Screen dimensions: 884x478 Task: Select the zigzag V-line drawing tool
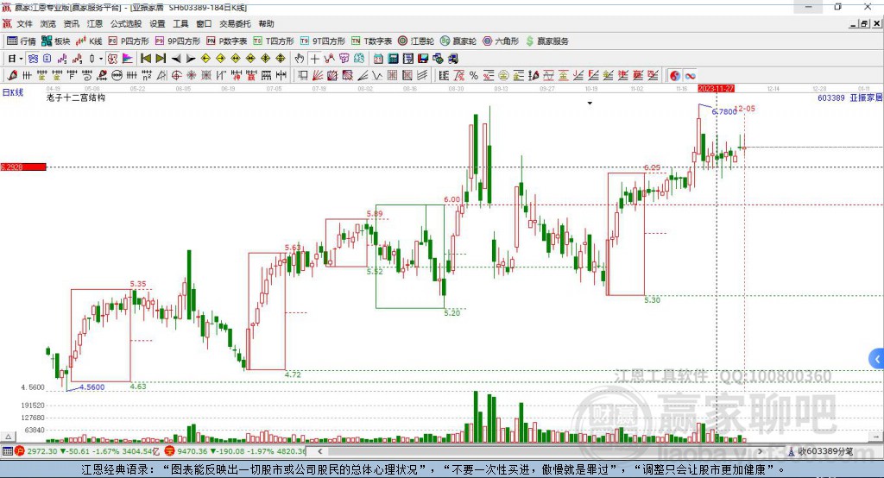tap(376, 75)
